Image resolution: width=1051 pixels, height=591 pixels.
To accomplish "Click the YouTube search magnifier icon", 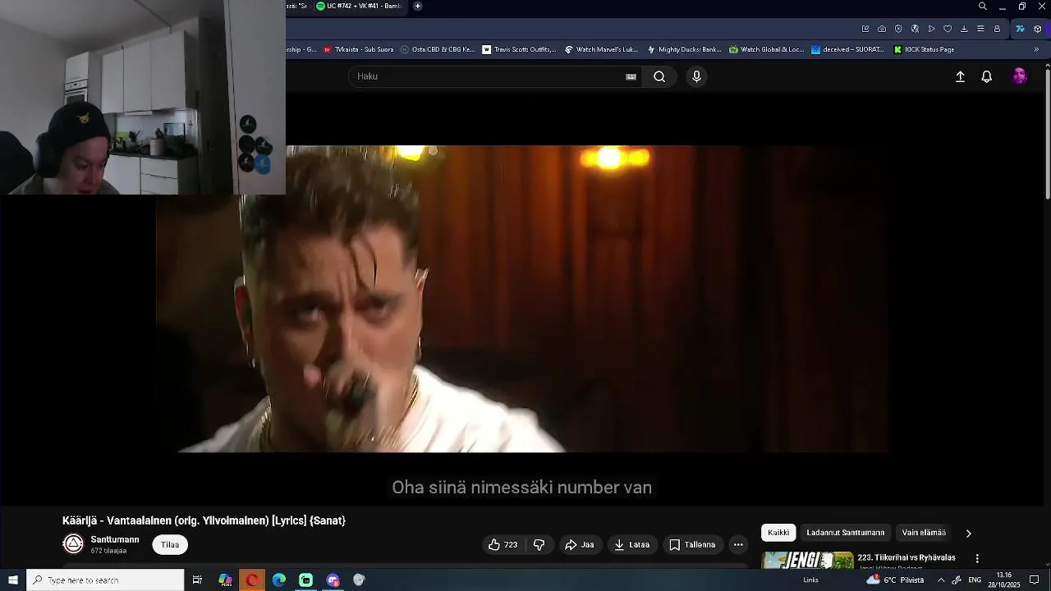I will click(659, 76).
